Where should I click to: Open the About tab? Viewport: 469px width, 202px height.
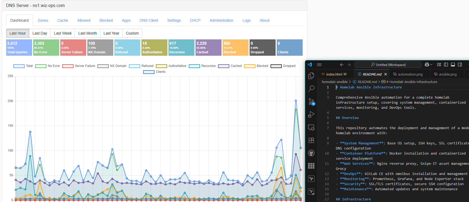pyautogui.click(x=265, y=20)
